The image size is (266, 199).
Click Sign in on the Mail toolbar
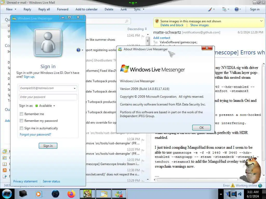click(x=255, y=9)
